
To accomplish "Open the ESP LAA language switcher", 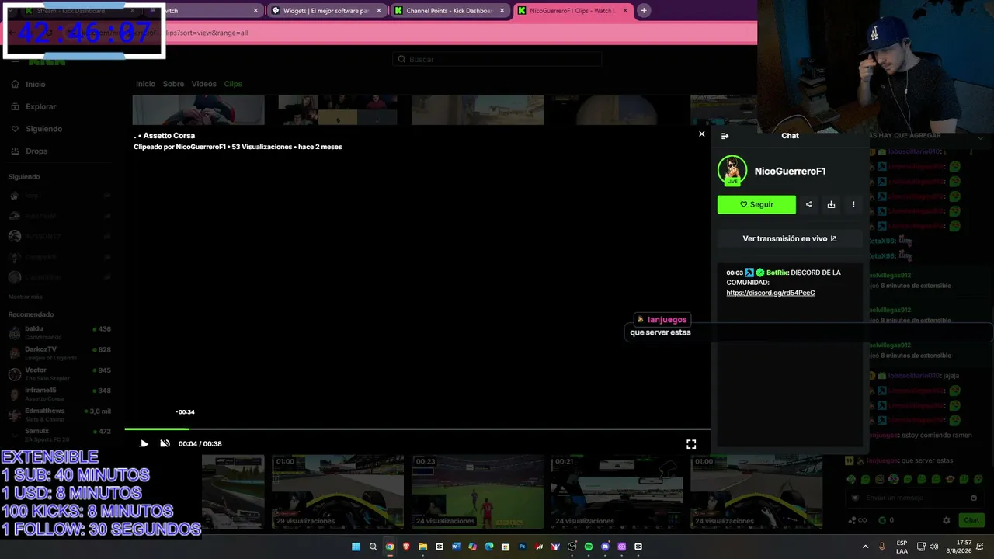I will (902, 547).
